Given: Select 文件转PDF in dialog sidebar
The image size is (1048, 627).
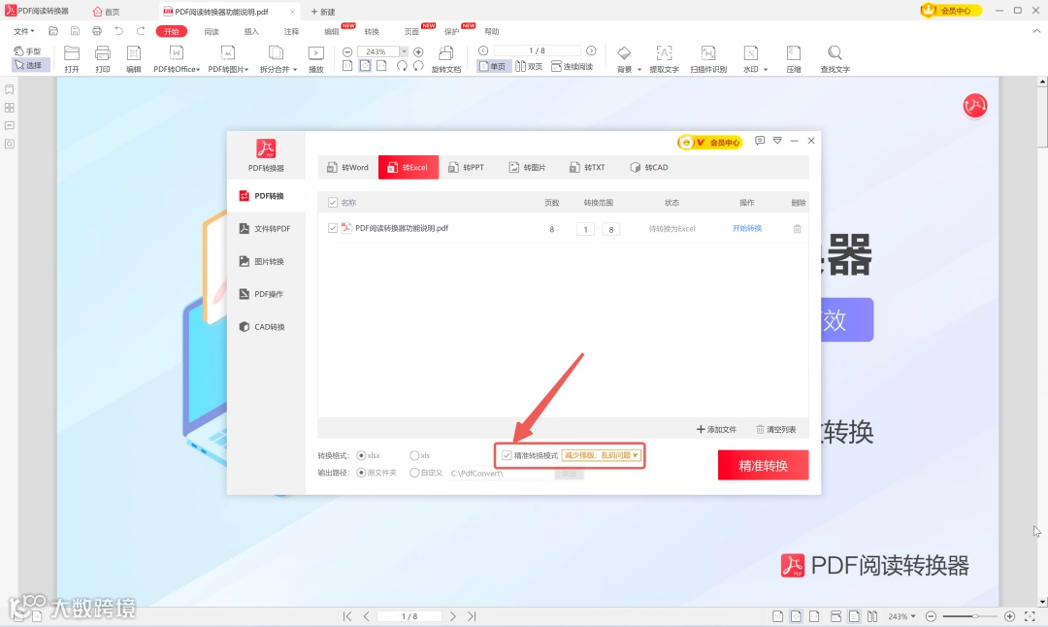Looking at the screenshot, I should pyautogui.click(x=265, y=229).
